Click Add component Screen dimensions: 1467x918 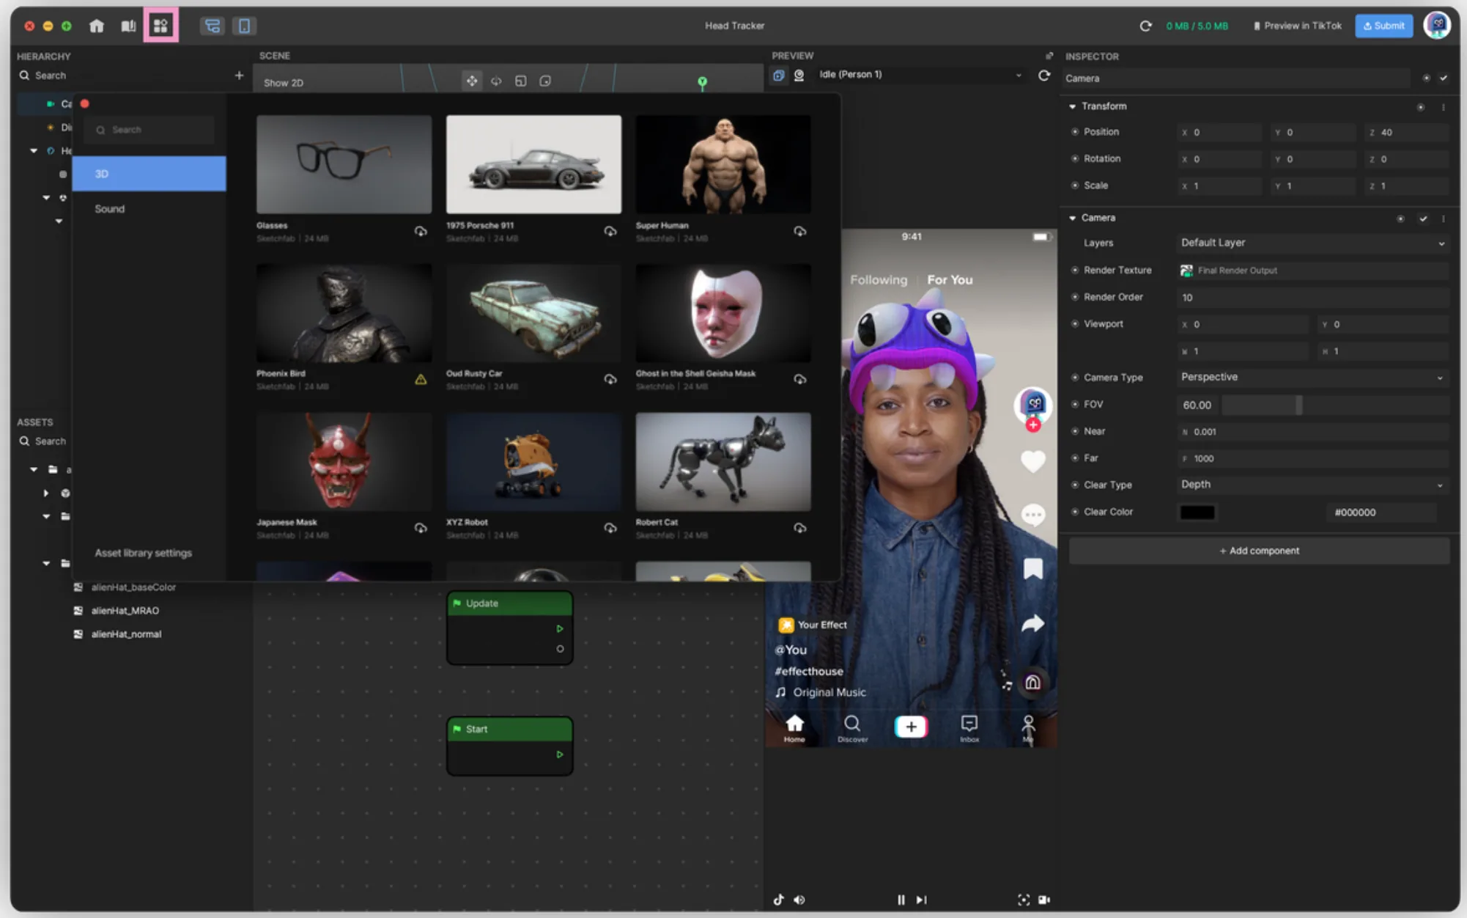(1259, 551)
